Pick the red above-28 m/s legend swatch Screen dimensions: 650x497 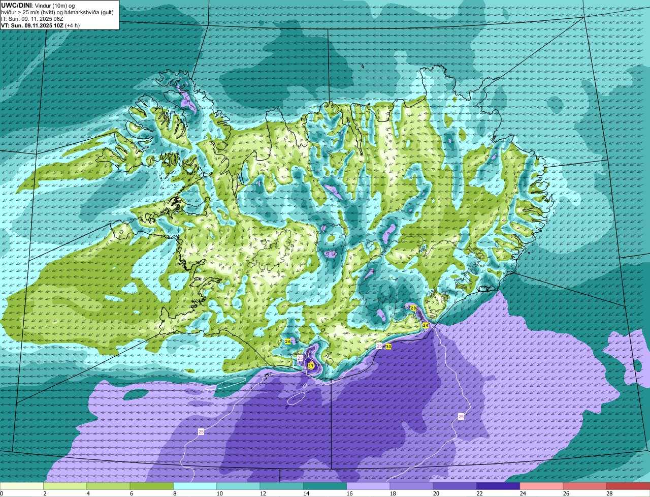click(x=628, y=486)
